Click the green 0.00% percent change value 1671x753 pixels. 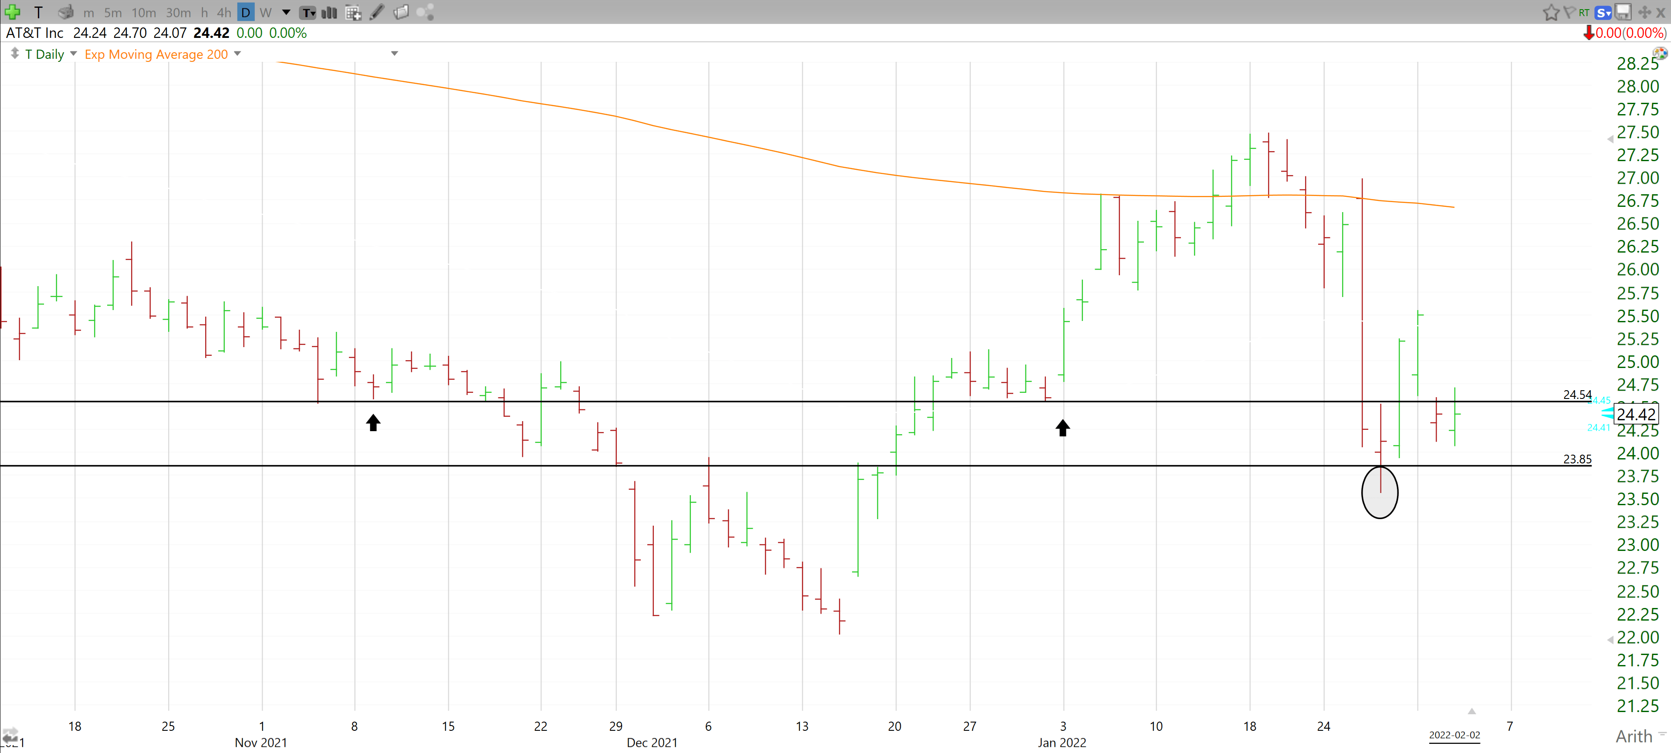click(x=288, y=33)
